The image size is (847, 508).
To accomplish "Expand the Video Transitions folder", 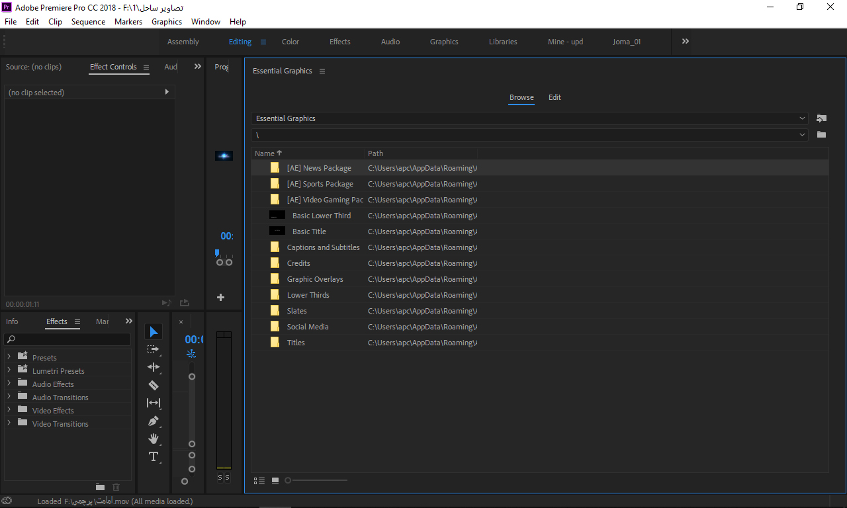I will [9, 423].
